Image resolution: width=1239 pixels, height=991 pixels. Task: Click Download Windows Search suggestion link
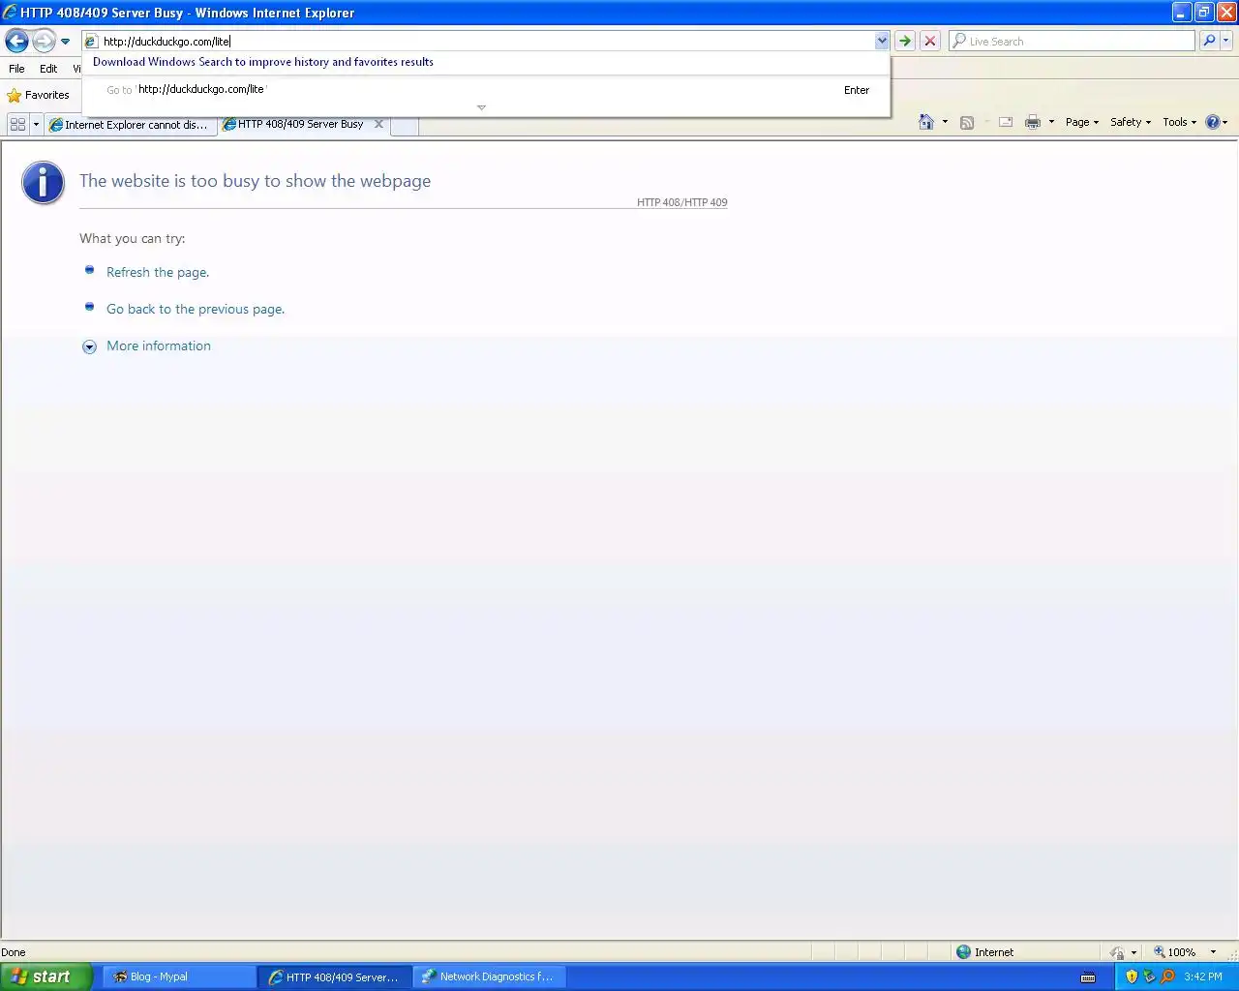point(263,62)
